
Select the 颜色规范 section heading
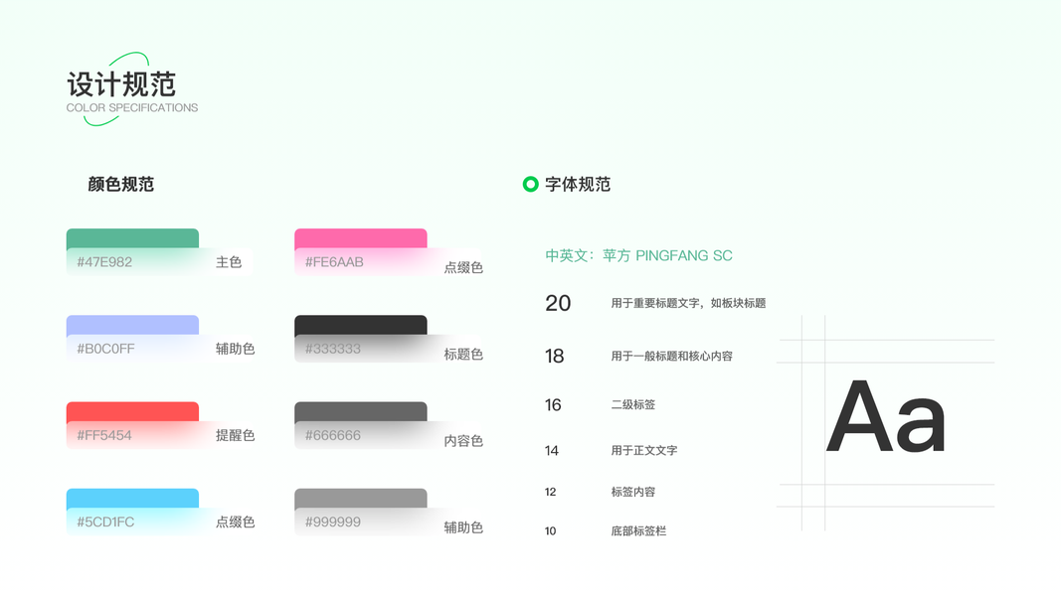(x=121, y=184)
